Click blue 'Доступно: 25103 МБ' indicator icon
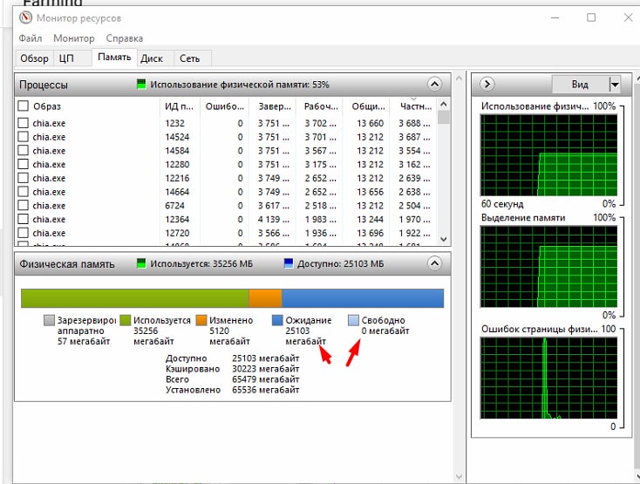This screenshot has width=640, height=484. [x=288, y=263]
